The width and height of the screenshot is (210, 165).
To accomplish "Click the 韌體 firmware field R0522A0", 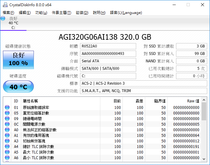I will coord(108,46).
